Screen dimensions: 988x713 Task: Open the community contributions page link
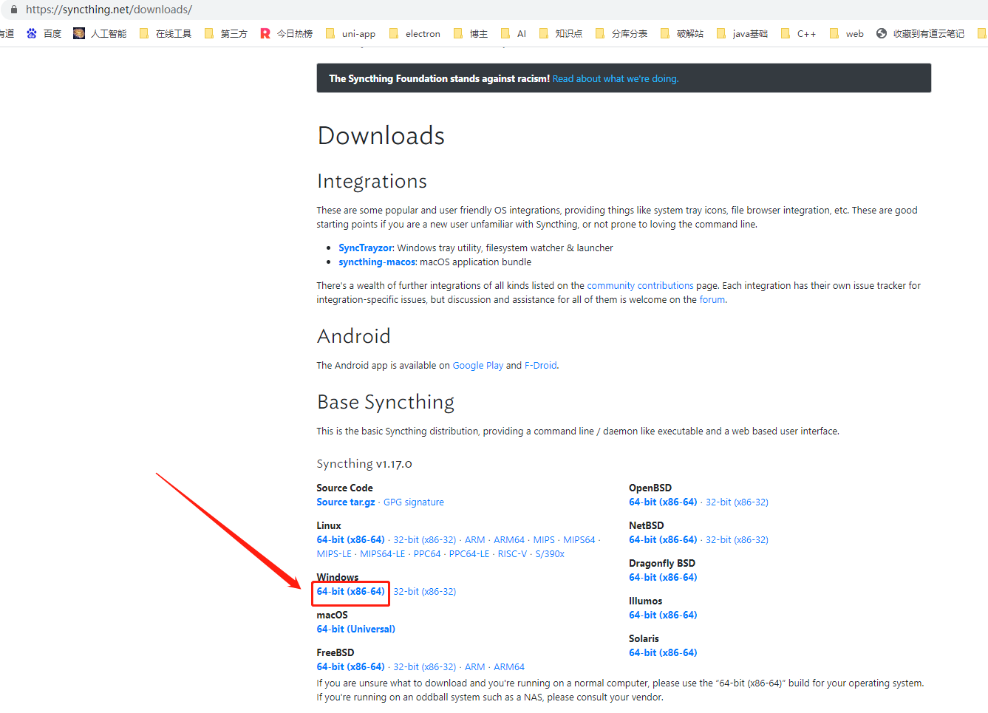(x=640, y=285)
